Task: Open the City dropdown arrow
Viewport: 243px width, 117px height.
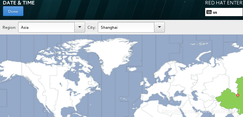Action: [x=159, y=27]
